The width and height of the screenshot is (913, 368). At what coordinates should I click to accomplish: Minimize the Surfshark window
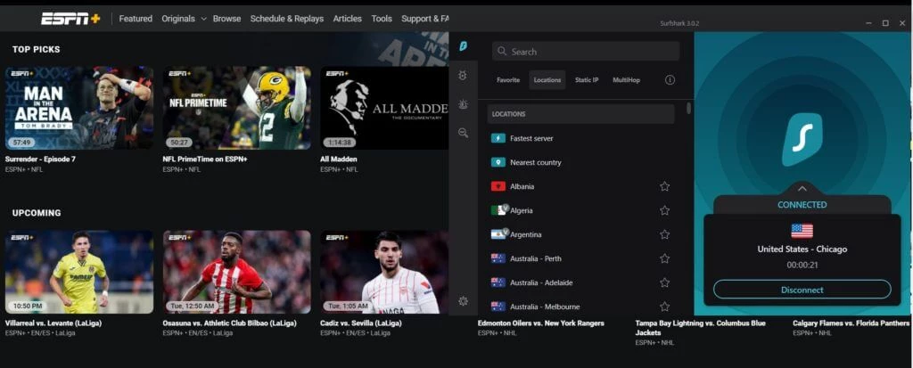click(868, 23)
